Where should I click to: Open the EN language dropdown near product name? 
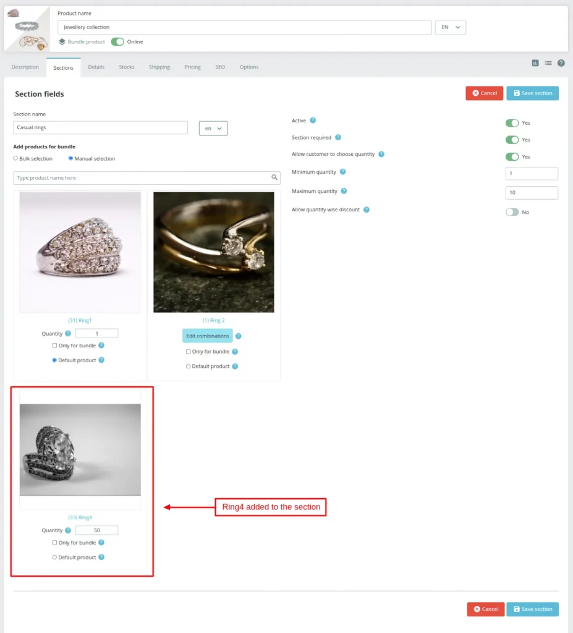point(450,27)
